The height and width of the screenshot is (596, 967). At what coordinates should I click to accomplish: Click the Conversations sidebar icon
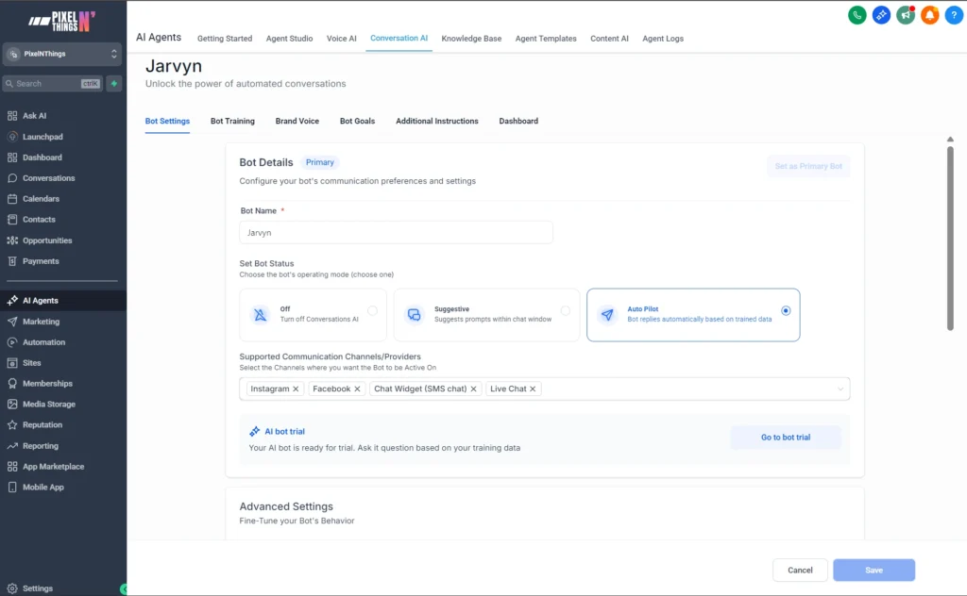coord(12,178)
